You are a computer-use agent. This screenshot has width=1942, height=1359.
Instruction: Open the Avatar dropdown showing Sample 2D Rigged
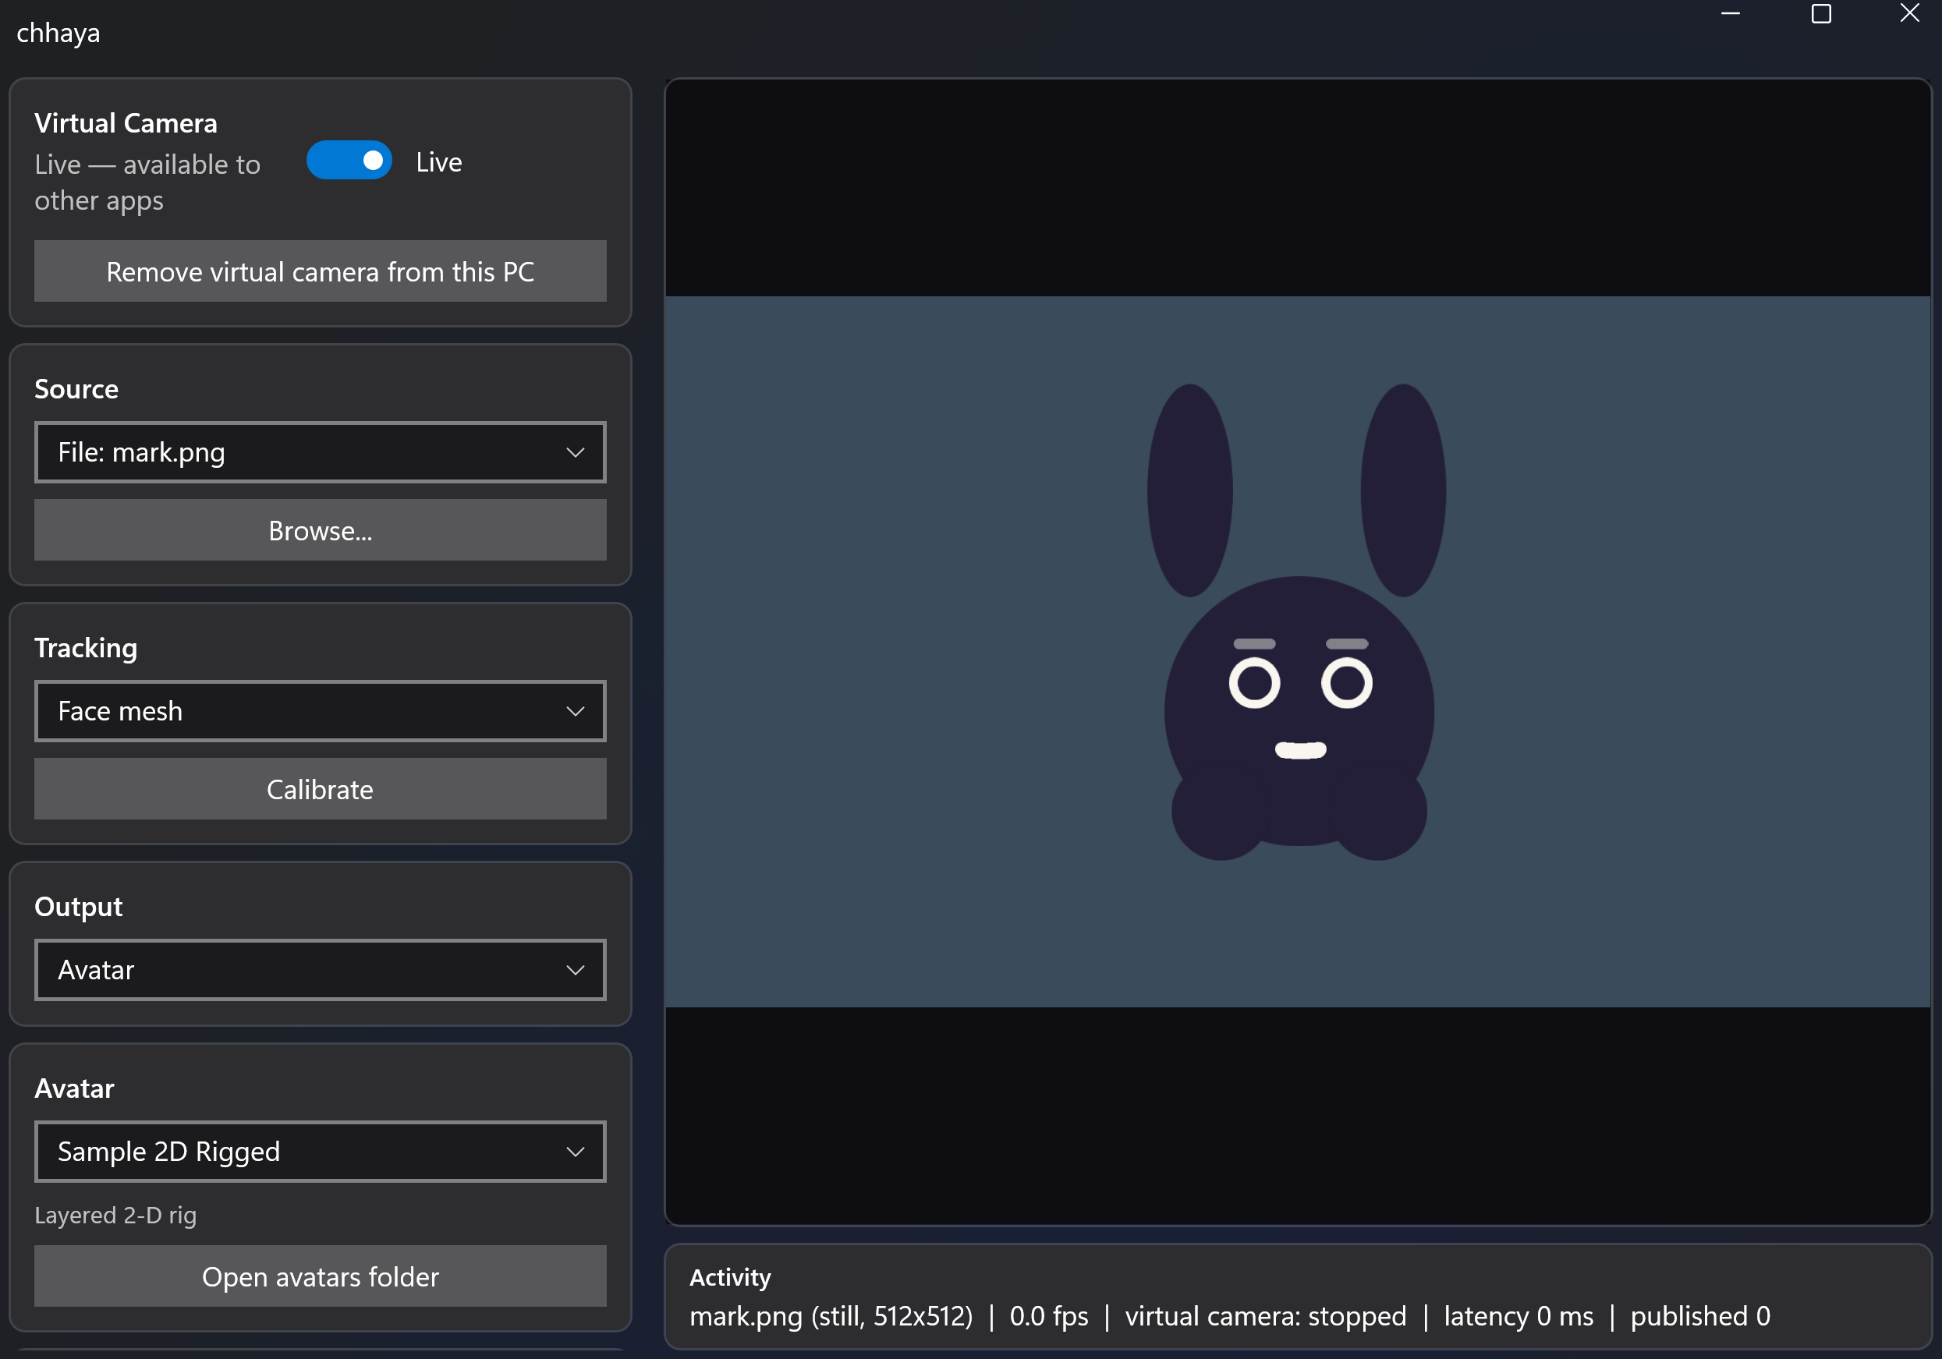tap(320, 1152)
